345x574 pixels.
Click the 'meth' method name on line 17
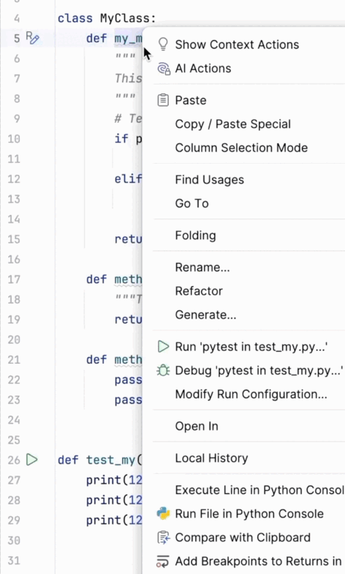(128, 279)
